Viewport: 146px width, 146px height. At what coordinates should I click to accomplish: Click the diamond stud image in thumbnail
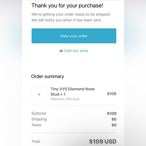click(39, 94)
